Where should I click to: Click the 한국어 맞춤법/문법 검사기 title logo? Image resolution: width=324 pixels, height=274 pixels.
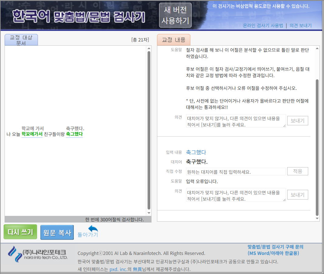(x=79, y=17)
